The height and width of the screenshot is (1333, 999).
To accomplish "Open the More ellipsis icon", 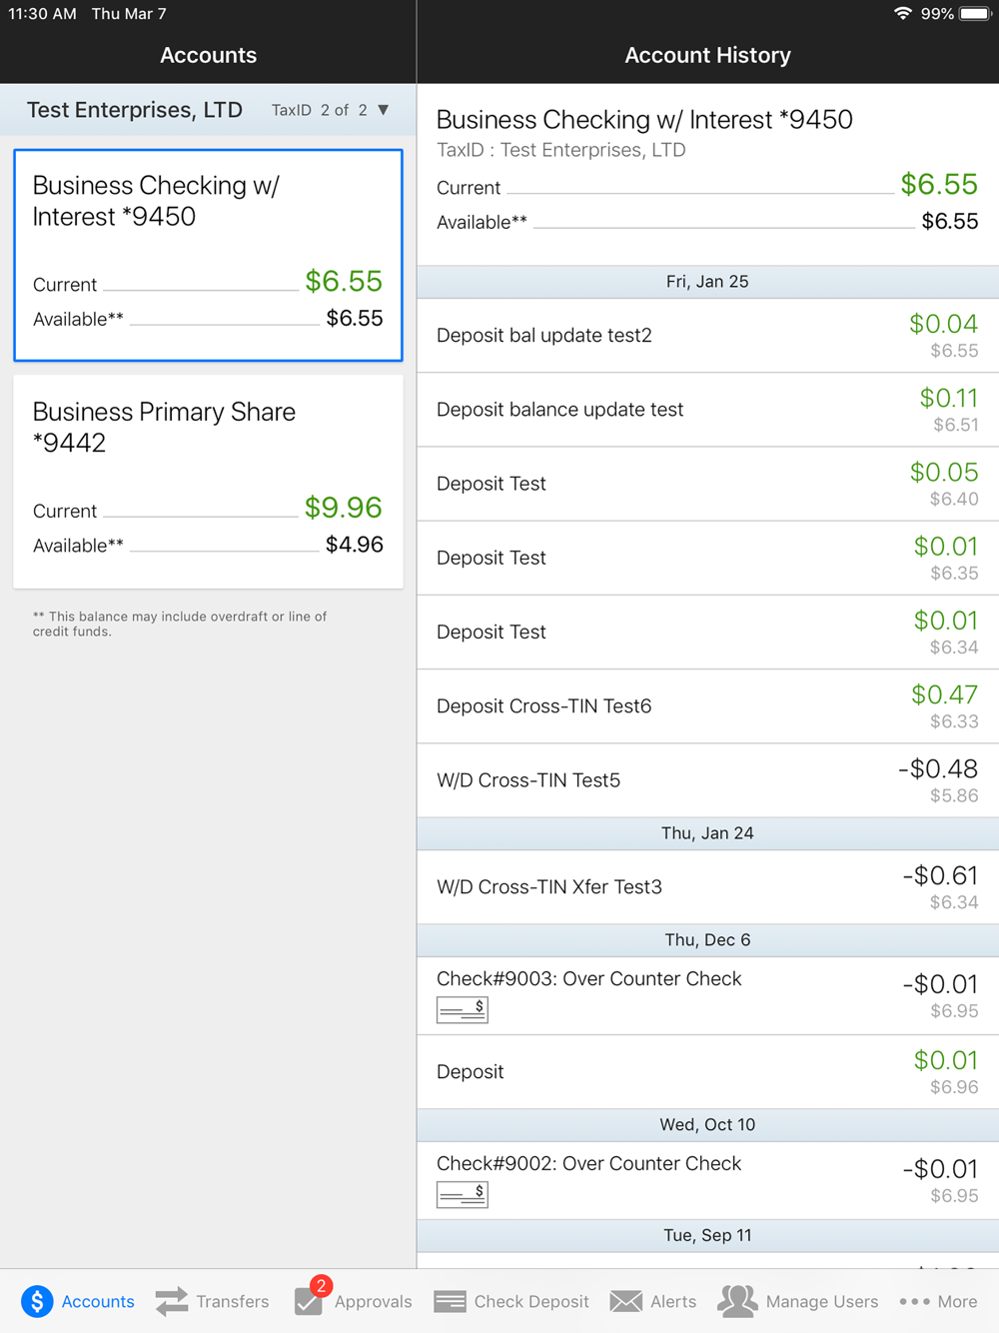I will pyautogui.click(x=914, y=1301).
